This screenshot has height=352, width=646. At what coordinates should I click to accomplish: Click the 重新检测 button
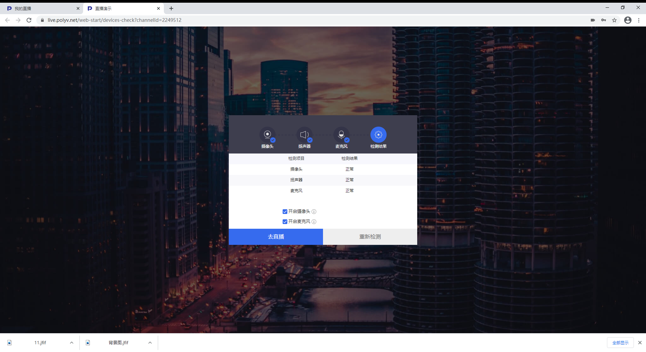[x=370, y=237]
